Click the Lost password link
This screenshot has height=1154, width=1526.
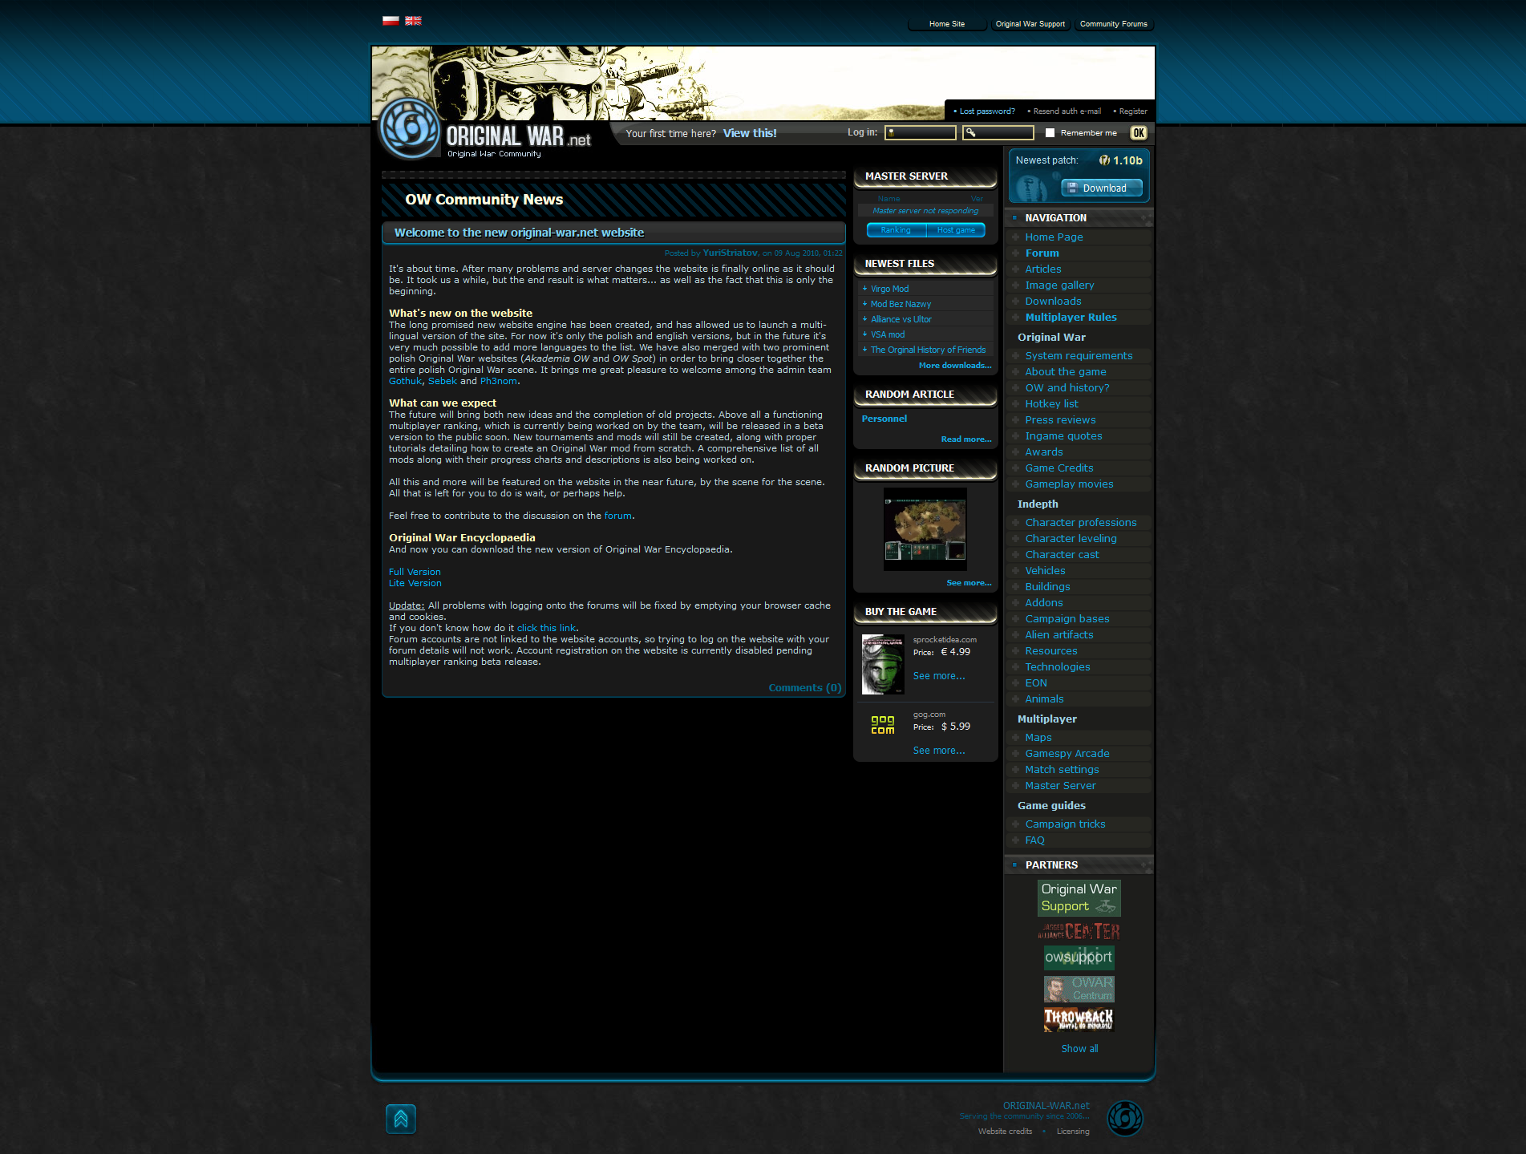987,111
